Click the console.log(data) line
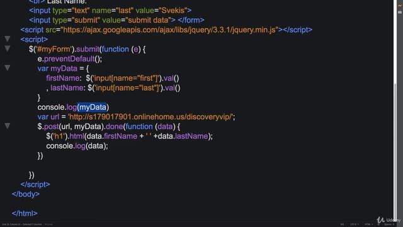The image size is (403, 227). (77, 146)
